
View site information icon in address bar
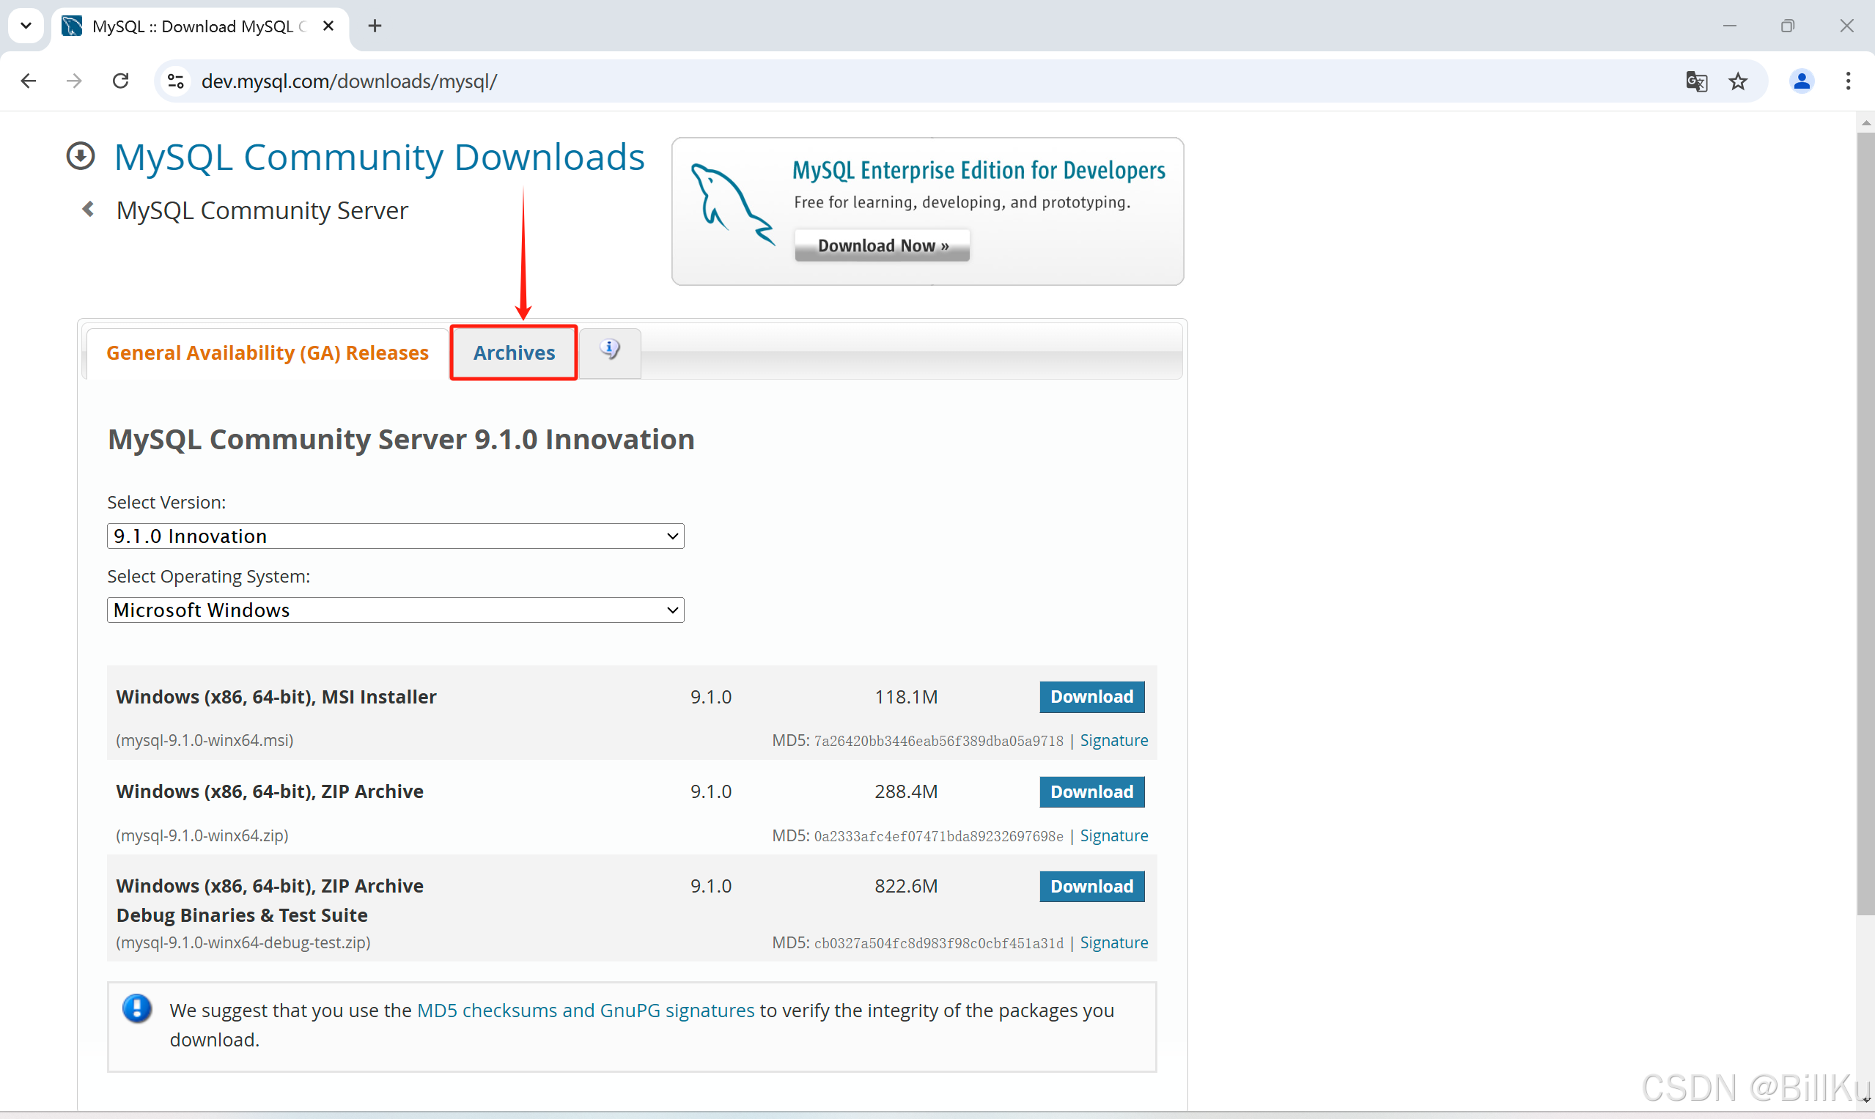coord(176,81)
